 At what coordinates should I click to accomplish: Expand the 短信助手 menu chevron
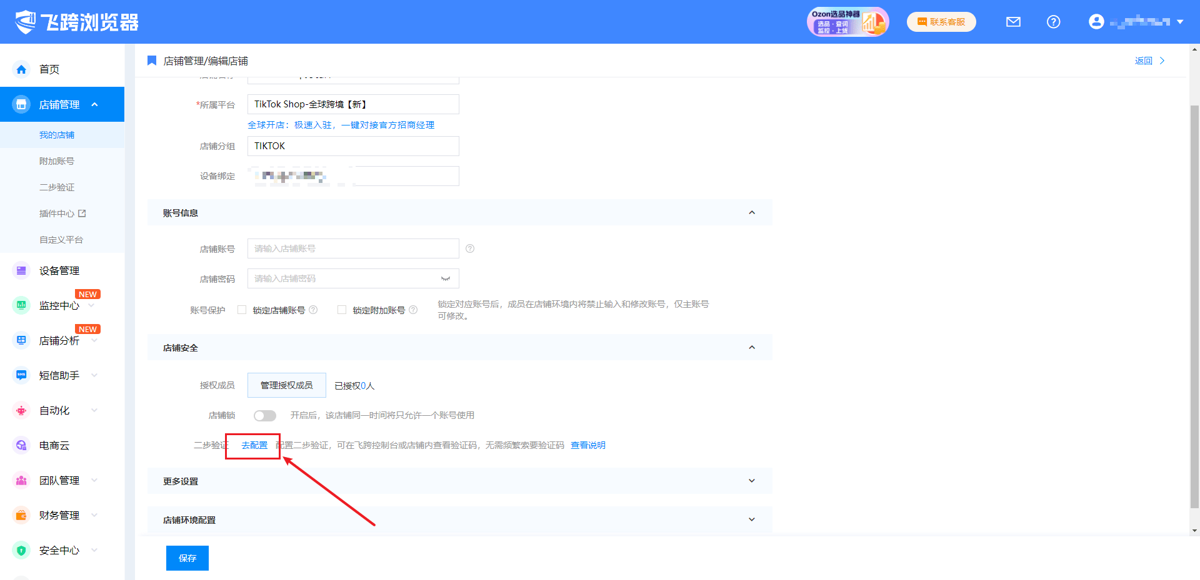click(94, 375)
